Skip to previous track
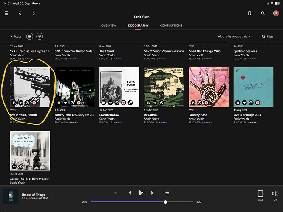The image size is (283, 212). click(x=129, y=193)
